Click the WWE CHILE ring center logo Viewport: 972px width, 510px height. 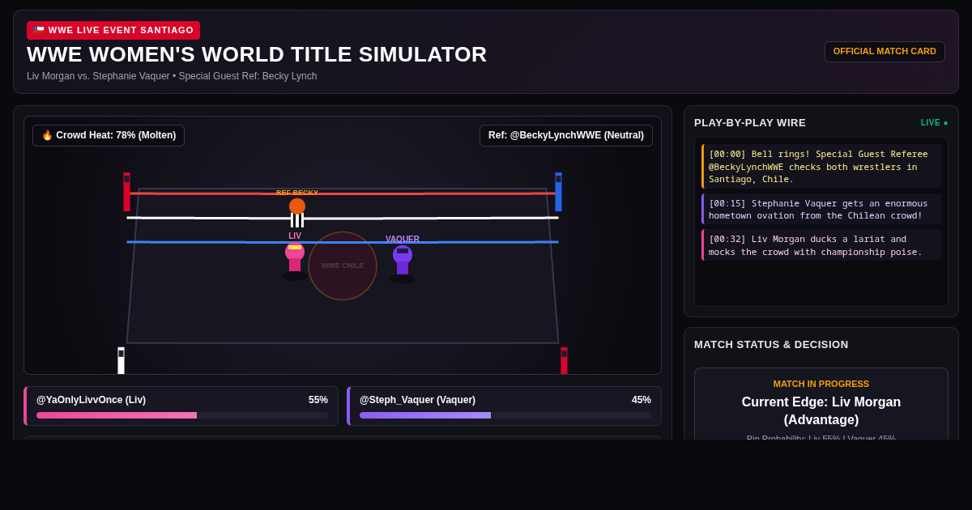click(343, 266)
